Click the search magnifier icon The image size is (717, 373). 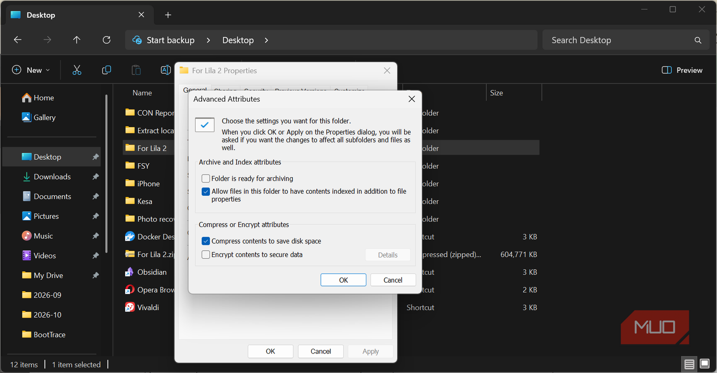tap(698, 40)
